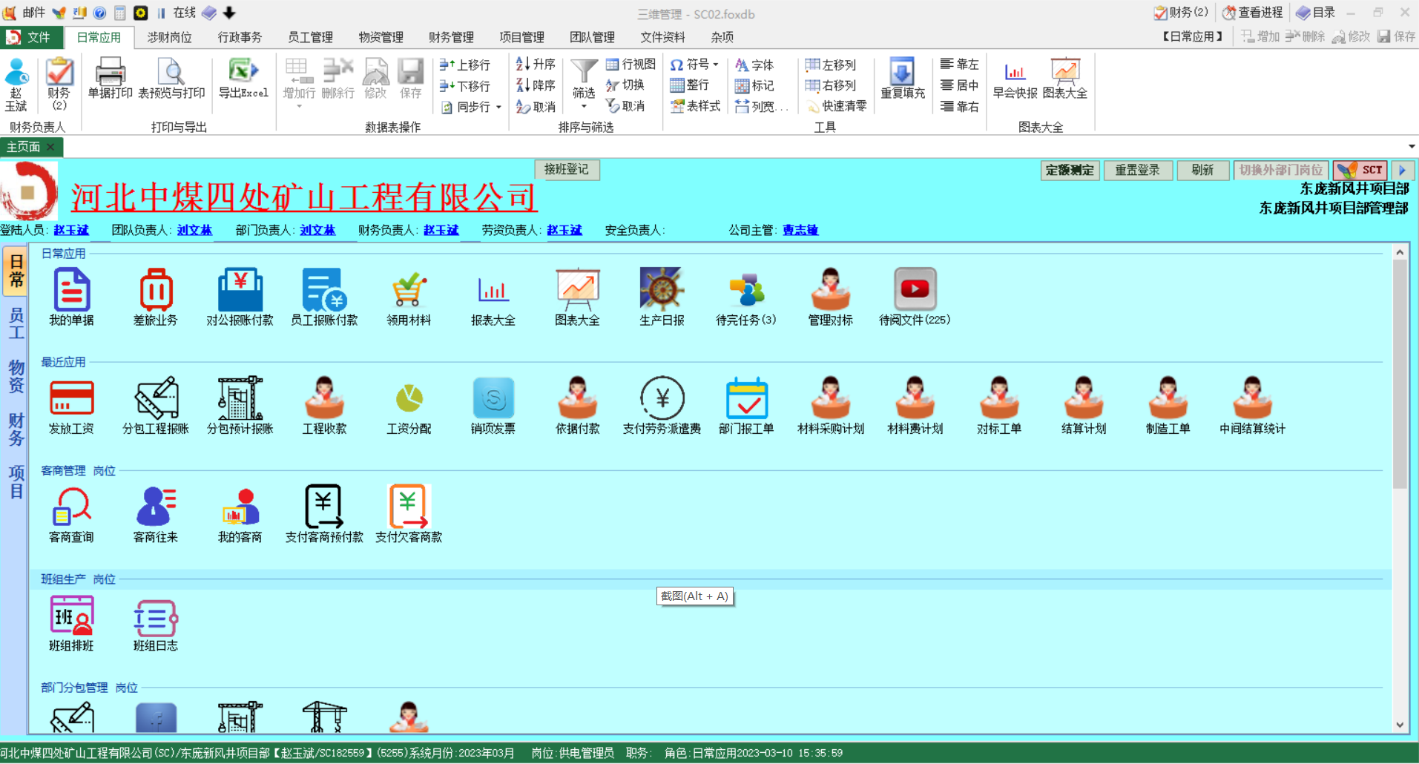The height and width of the screenshot is (764, 1419).
Task: Open 发放工资 payroll icon
Action: click(71, 399)
